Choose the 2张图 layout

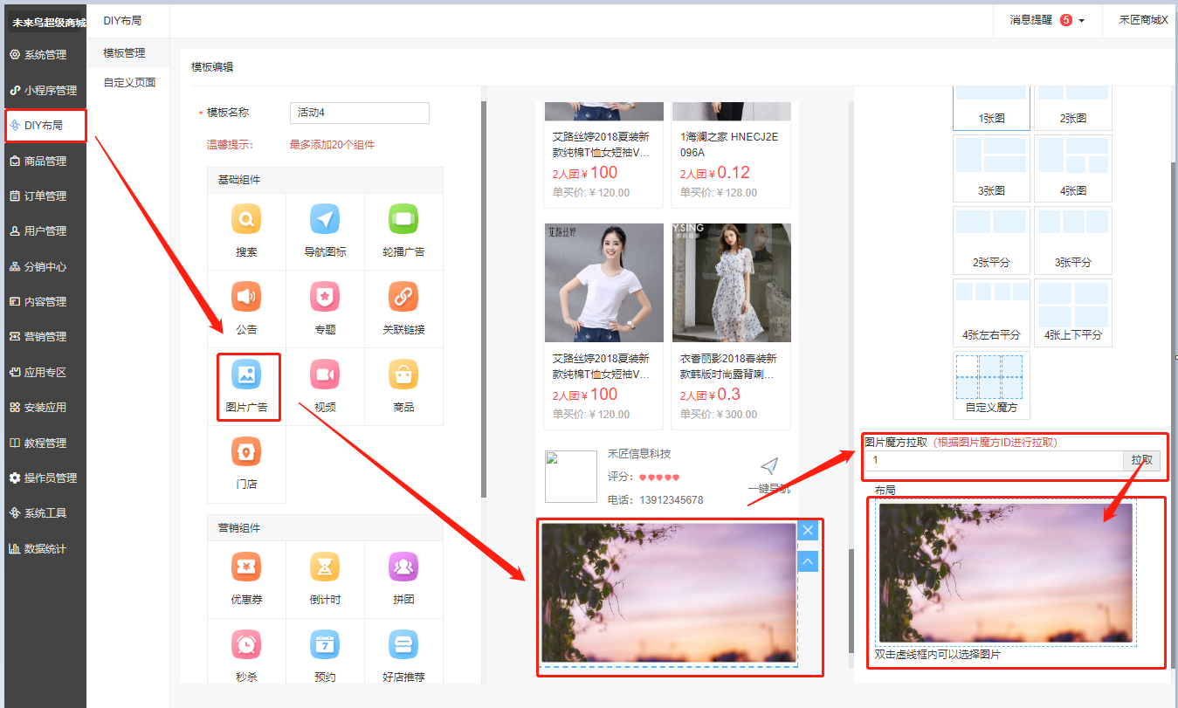(1072, 107)
